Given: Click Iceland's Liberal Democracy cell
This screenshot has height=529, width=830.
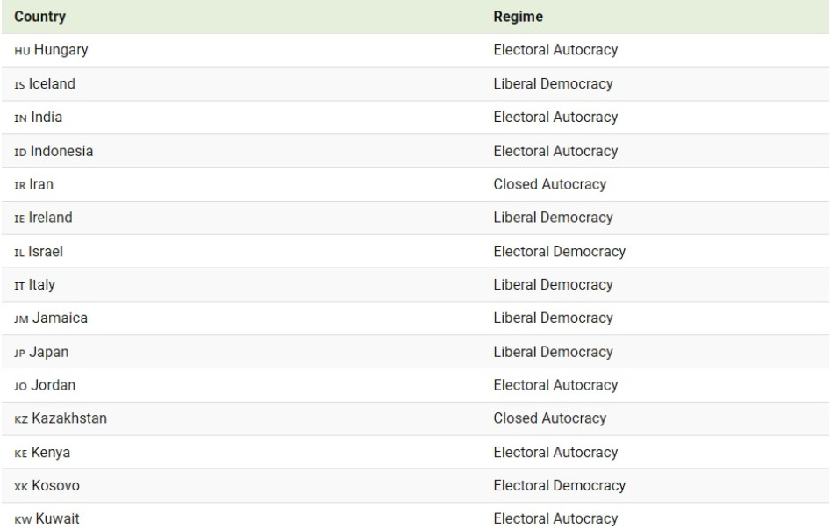Looking at the screenshot, I should 553,84.
